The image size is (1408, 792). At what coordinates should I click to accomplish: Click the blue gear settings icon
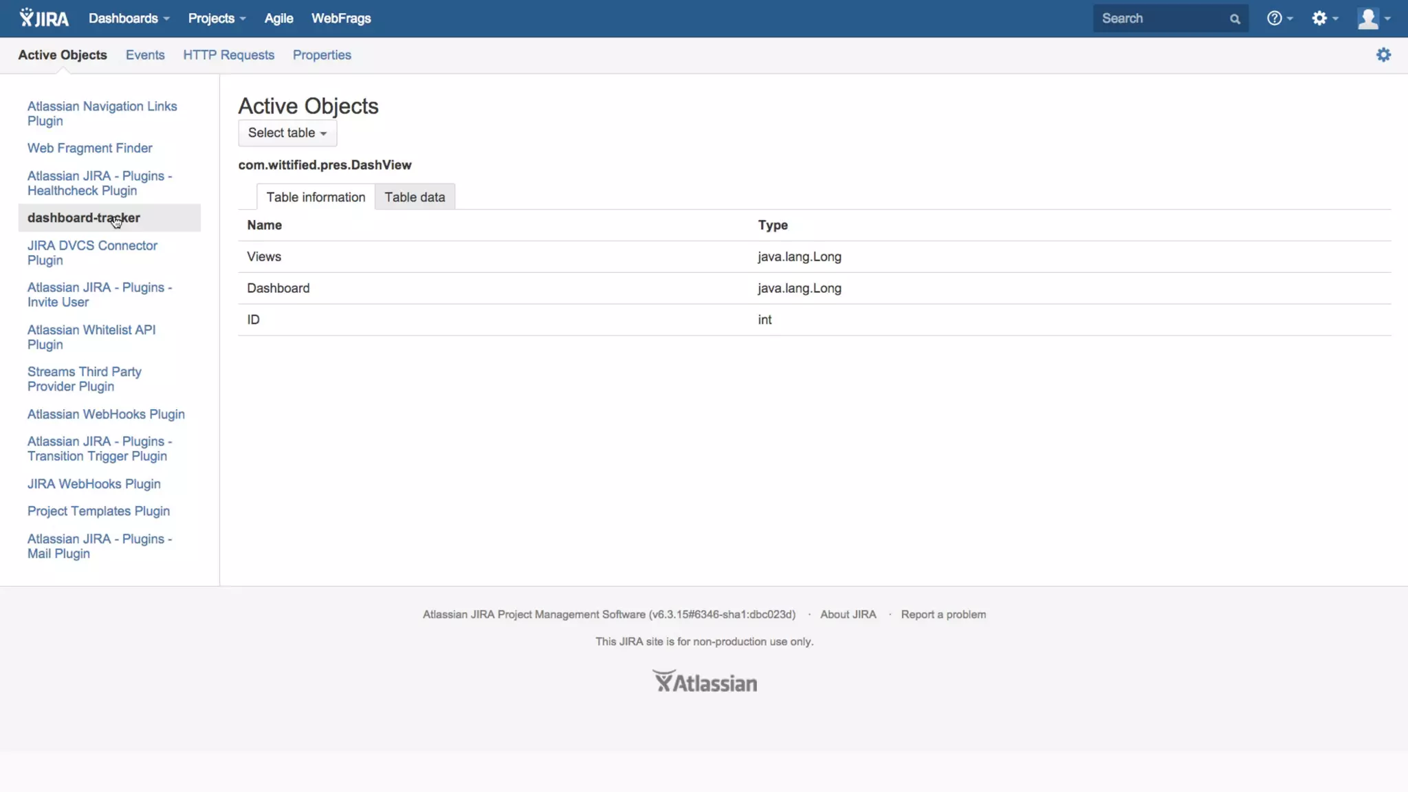click(x=1383, y=55)
